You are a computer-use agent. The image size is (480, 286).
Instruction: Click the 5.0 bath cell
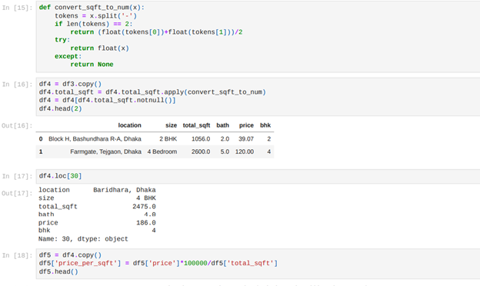coord(225,151)
